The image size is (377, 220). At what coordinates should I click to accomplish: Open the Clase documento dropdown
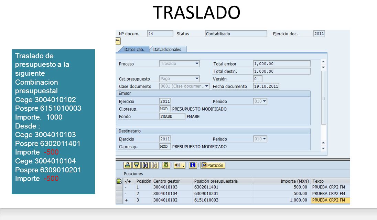point(206,86)
